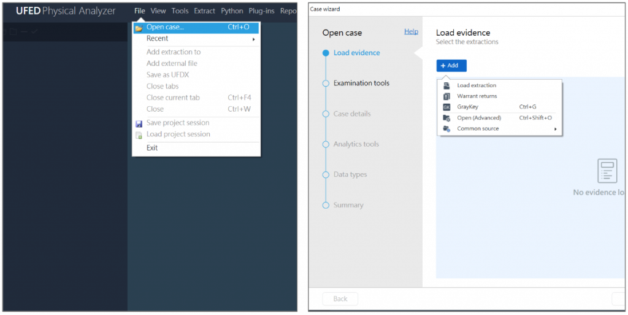Expand the Common source submenu arrow
The height and width of the screenshot is (315, 628).
[x=556, y=129]
